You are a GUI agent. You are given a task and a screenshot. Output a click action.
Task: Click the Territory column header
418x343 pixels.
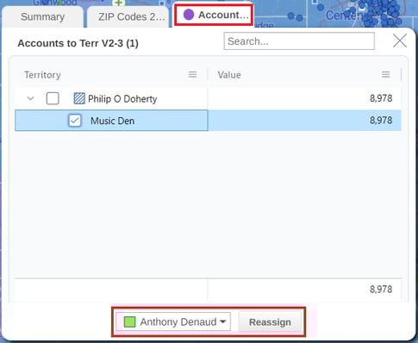coord(42,75)
